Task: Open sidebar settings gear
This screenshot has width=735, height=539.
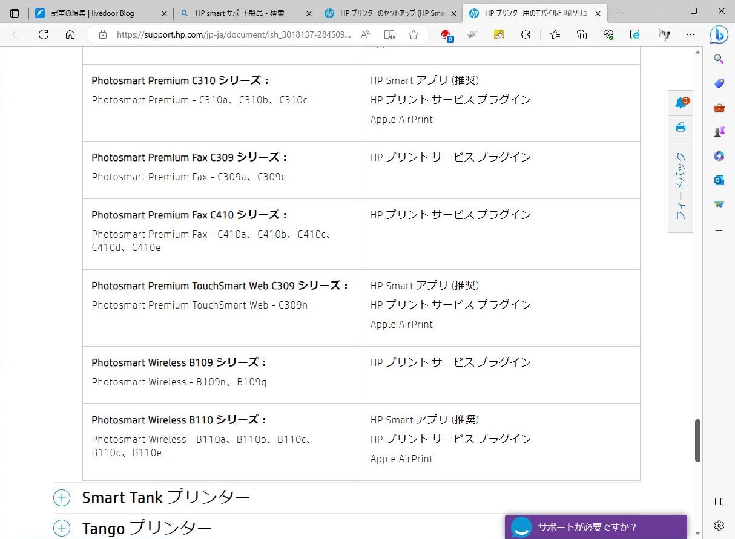Action: coord(719,525)
